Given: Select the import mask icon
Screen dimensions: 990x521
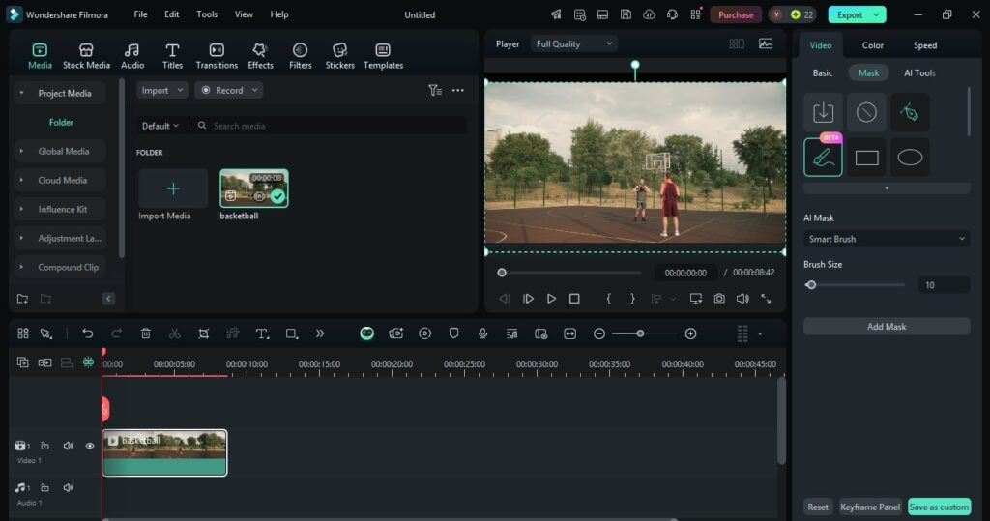Looking at the screenshot, I should [x=824, y=112].
